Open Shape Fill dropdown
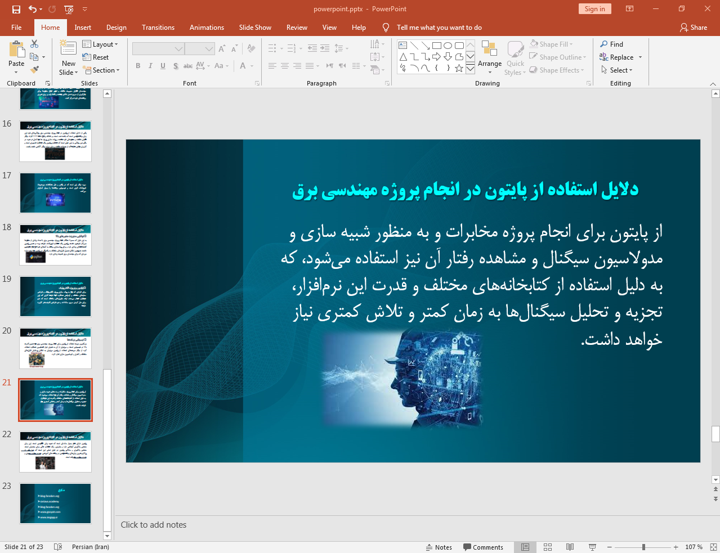Screen dimensions: 720x553 551,44
